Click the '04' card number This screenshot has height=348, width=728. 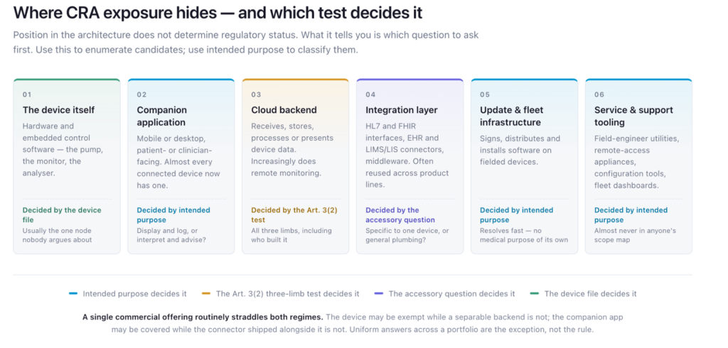tap(370, 94)
